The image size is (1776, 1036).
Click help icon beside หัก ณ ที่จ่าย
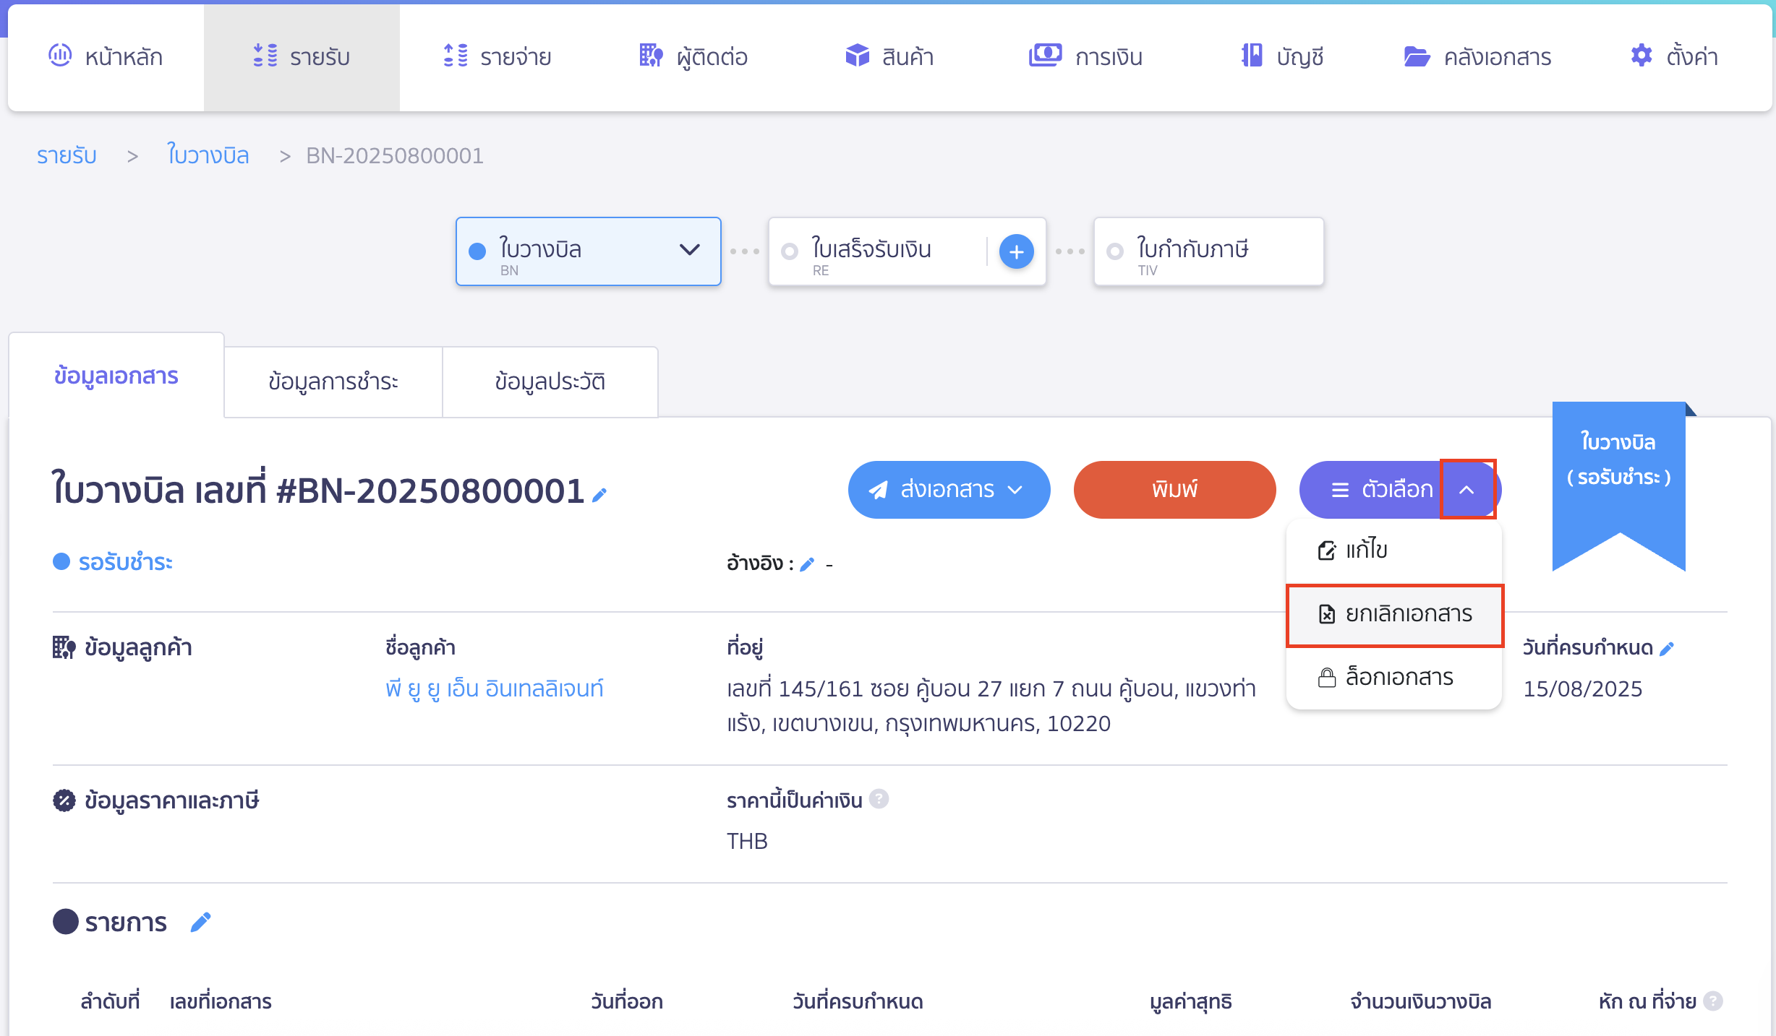click(1713, 1001)
